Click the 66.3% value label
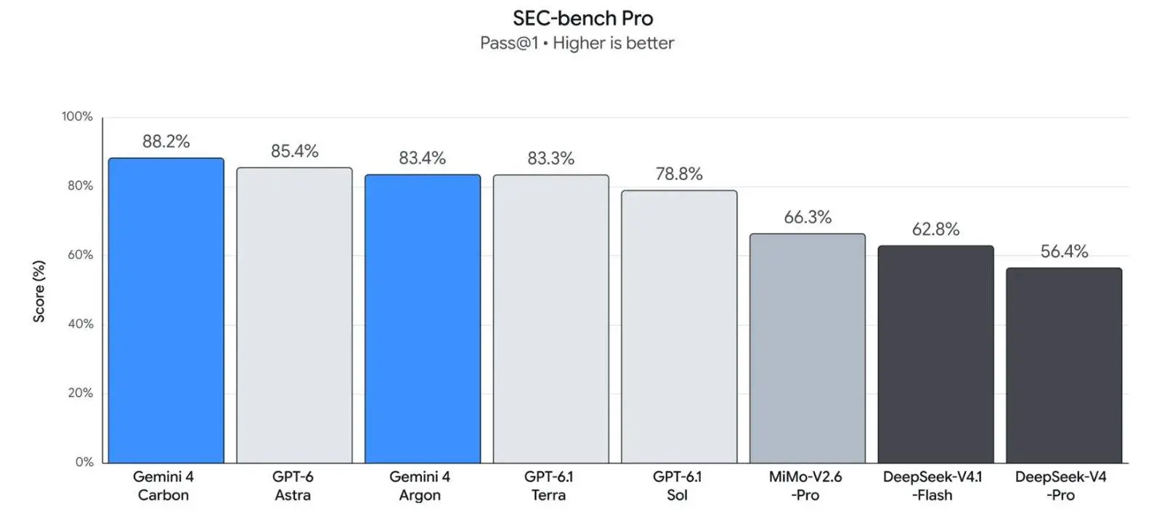 point(808,217)
